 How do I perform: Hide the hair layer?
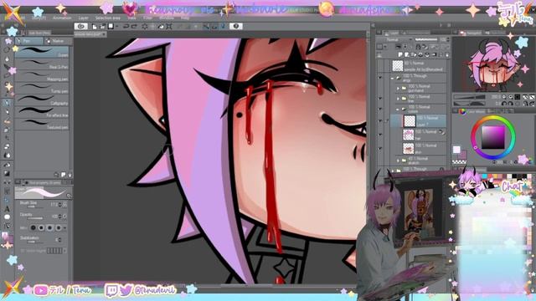coord(380,135)
